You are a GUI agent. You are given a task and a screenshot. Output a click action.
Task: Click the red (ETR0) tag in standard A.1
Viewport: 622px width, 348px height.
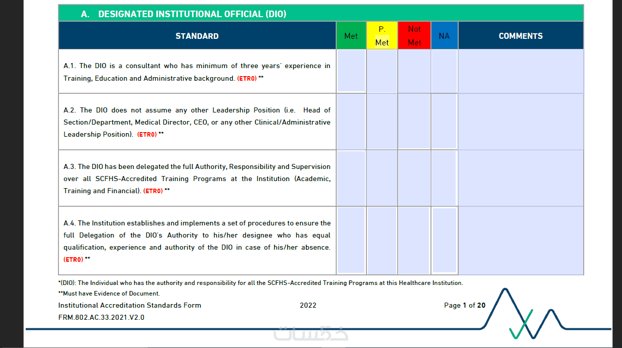(247, 79)
